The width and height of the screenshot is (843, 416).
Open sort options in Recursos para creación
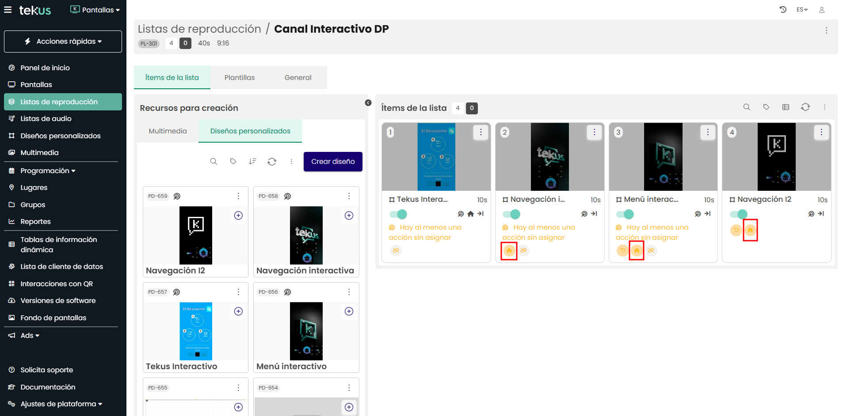[x=252, y=162]
